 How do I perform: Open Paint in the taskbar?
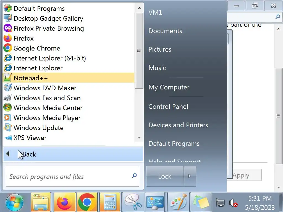pyautogui.click(x=178, y=202)
